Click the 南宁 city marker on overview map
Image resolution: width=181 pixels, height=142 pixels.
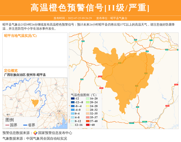[x=8, y=115]
